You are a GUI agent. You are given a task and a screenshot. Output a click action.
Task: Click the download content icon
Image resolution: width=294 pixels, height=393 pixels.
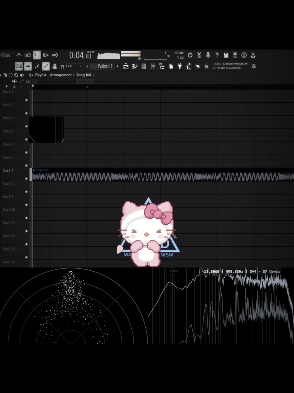click(x=253, y=55)
